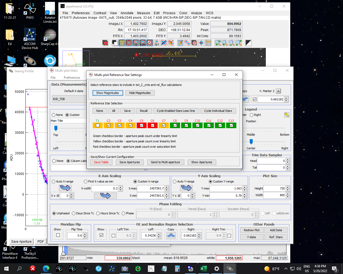Click the Set aperture toolbar icon
The image size is (343, 274).
pos(157,43)
